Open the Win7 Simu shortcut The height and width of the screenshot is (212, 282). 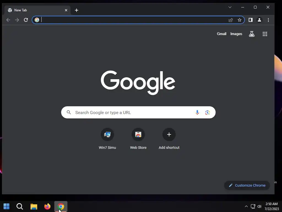pos(107,139)
